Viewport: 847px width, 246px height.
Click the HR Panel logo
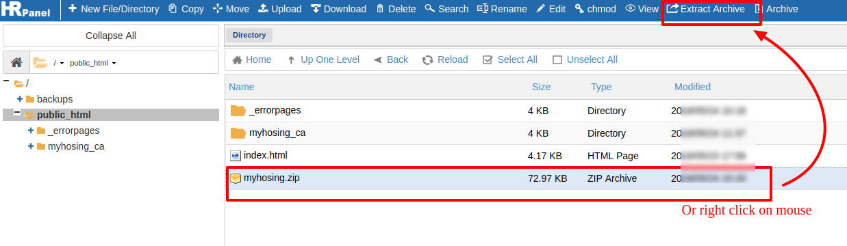[x=26, y=10]
